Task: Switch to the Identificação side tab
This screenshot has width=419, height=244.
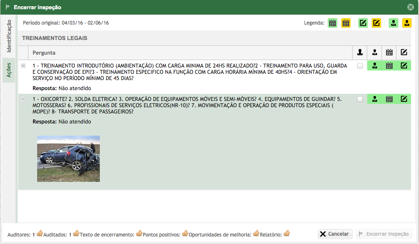Action: (9, 36)
